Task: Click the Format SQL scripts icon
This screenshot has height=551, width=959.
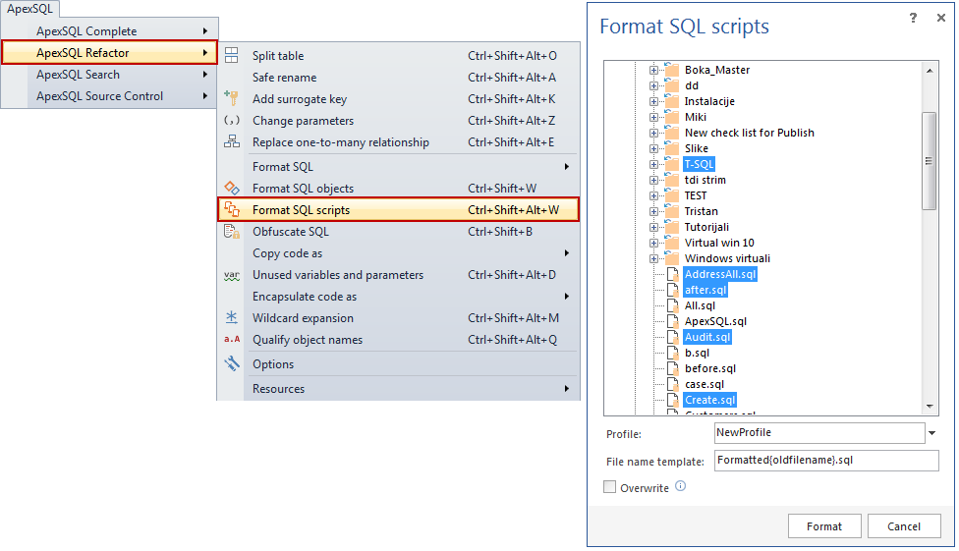Action: [231, 209]
